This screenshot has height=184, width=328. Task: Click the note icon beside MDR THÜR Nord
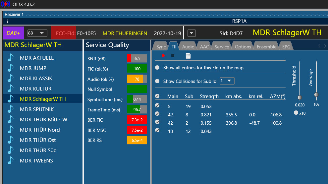[11, 129]
